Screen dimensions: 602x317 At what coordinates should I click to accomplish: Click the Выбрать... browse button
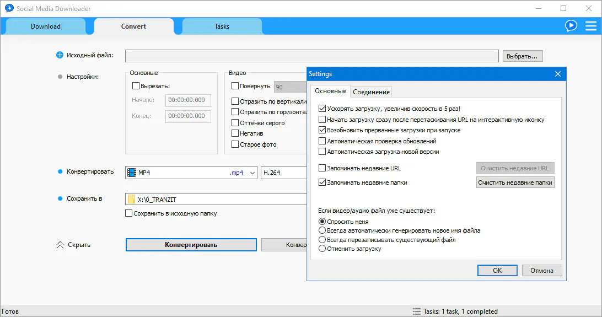[x=523, y=56]
